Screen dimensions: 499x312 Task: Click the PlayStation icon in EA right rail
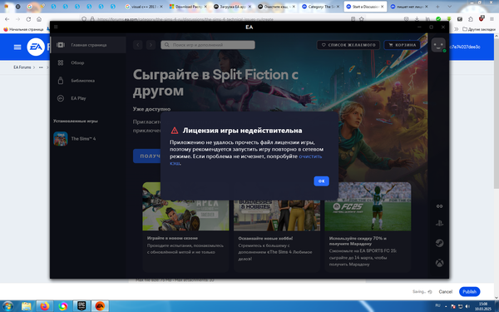coord(439,223)
